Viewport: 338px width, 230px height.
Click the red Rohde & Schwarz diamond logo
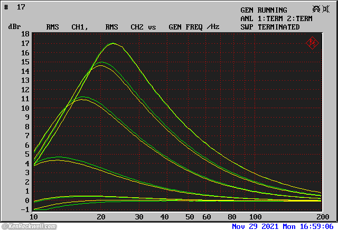[312, 43]
